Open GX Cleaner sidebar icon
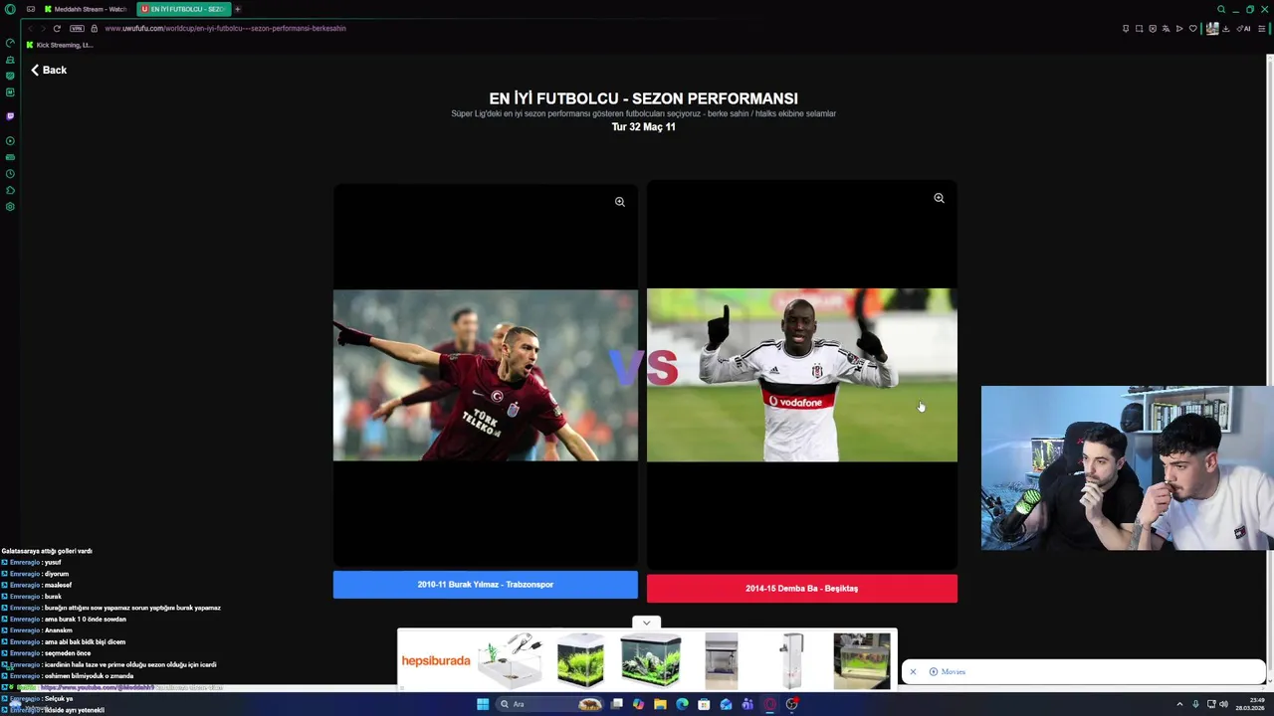The image size is (1274, 716). tap(10, 60)
